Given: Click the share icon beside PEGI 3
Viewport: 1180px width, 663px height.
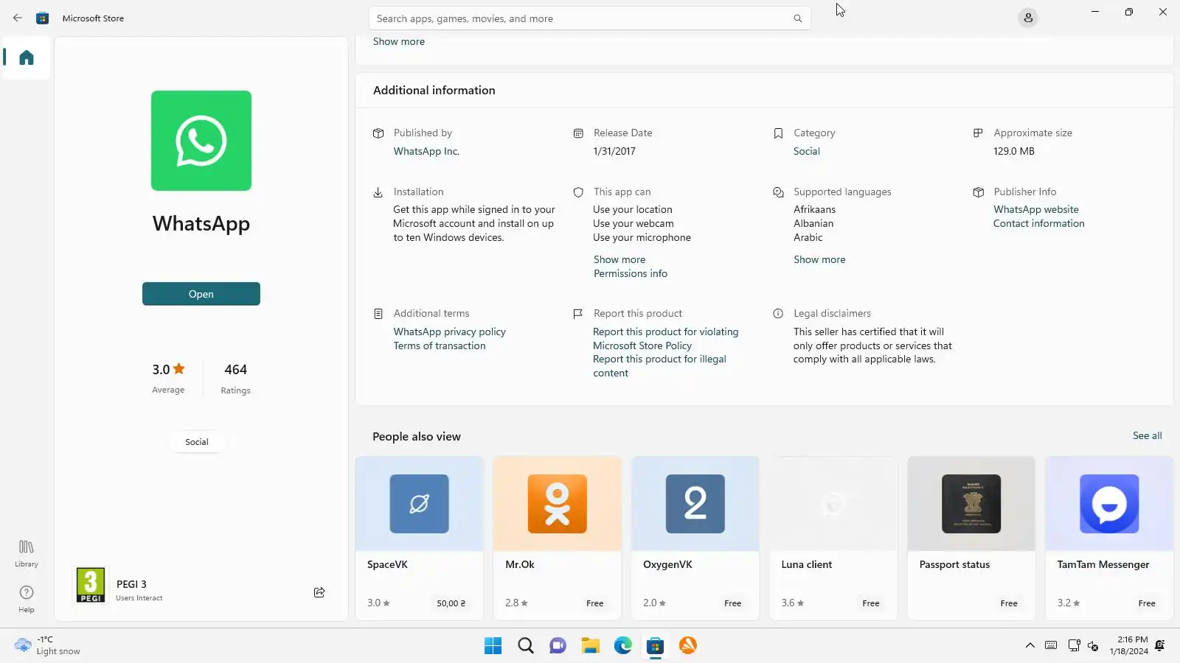Looking at the screenshot, I should (x=319, y=592).
